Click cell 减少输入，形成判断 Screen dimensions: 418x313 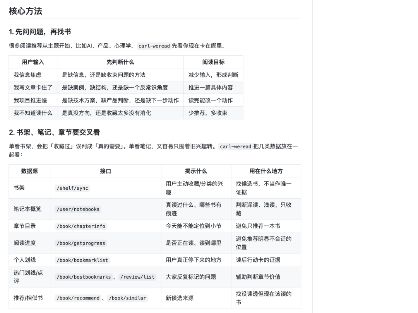213,75
